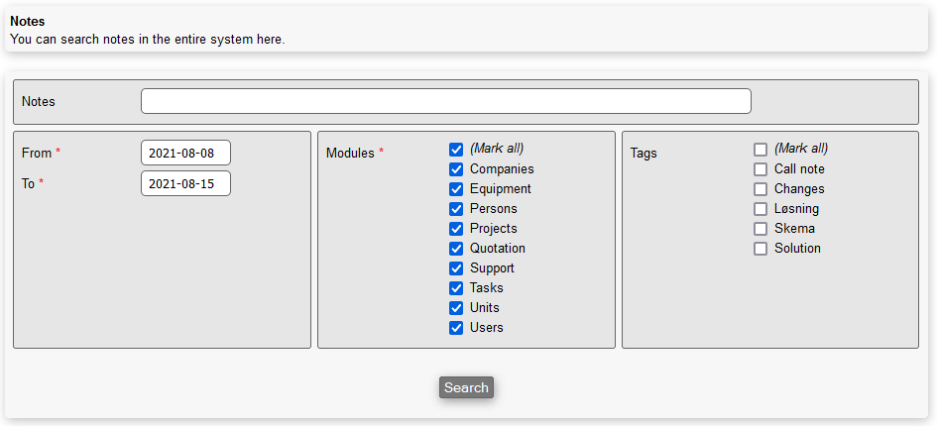The width and height of the screenshot is (937, 426).
Task: Check the Changes tag checkbox
Action: [761, 189]
